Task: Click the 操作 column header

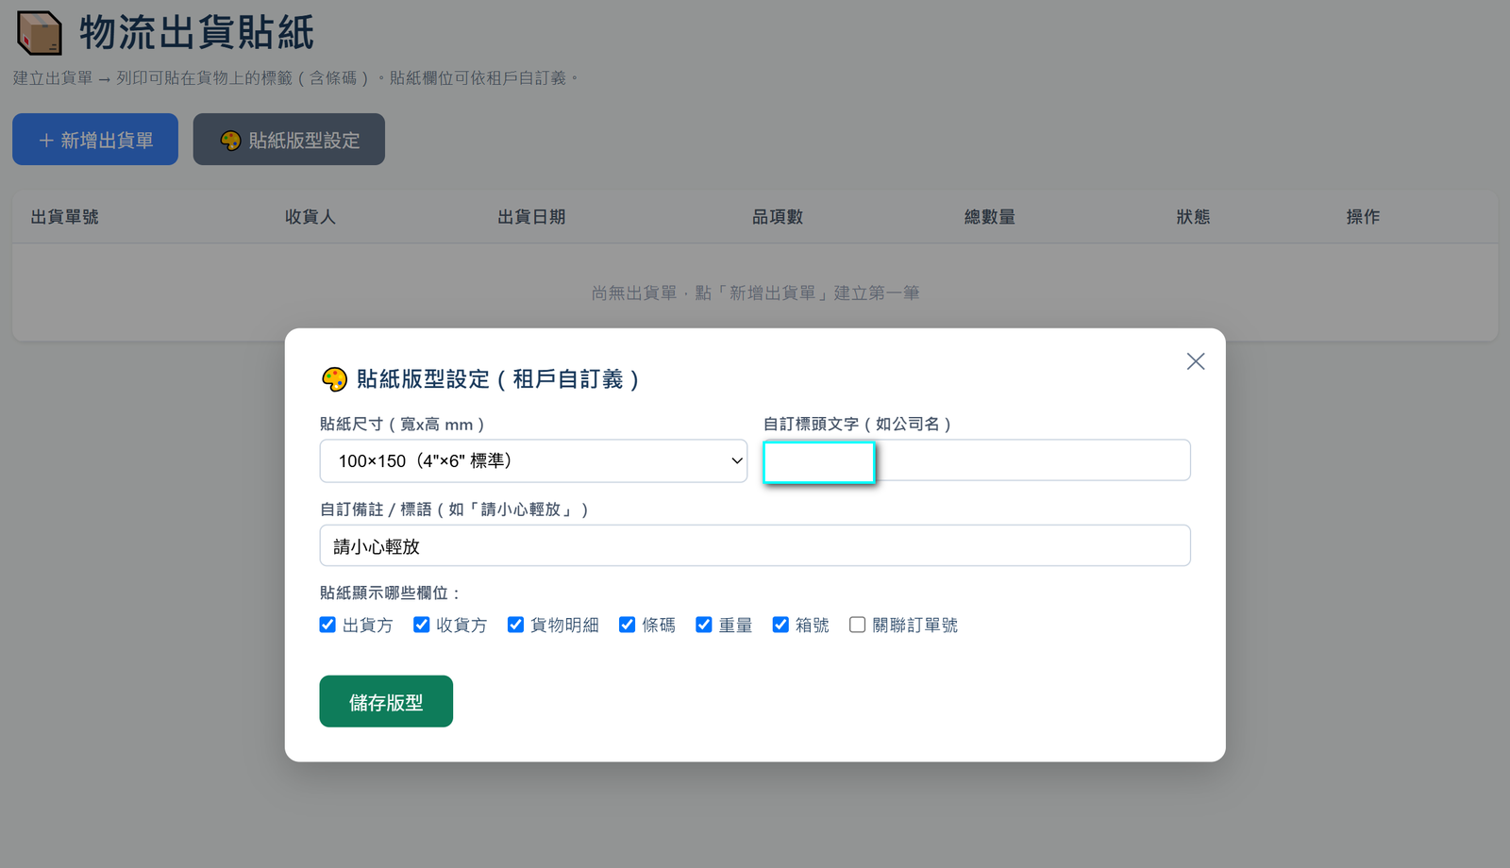Action: 1363,217
